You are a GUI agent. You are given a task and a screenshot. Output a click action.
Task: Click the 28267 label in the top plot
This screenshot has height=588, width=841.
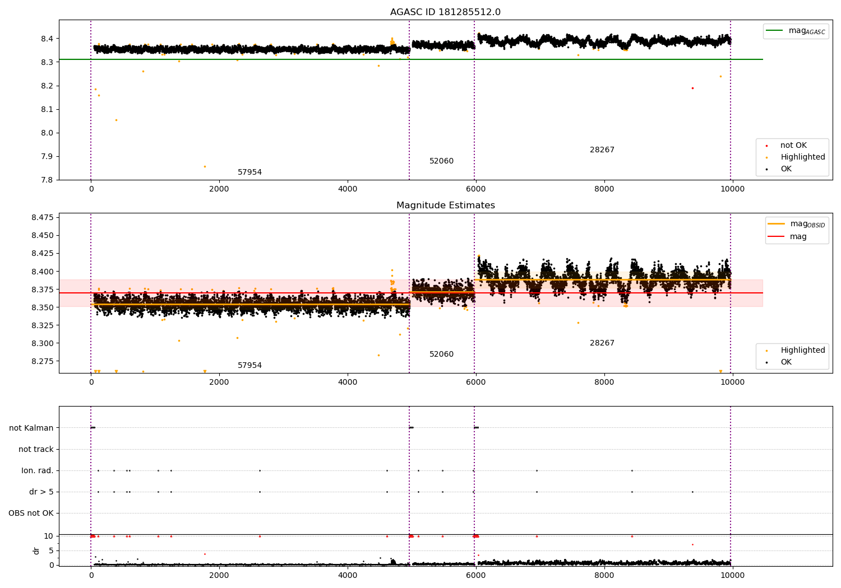[x=602, y=150]
